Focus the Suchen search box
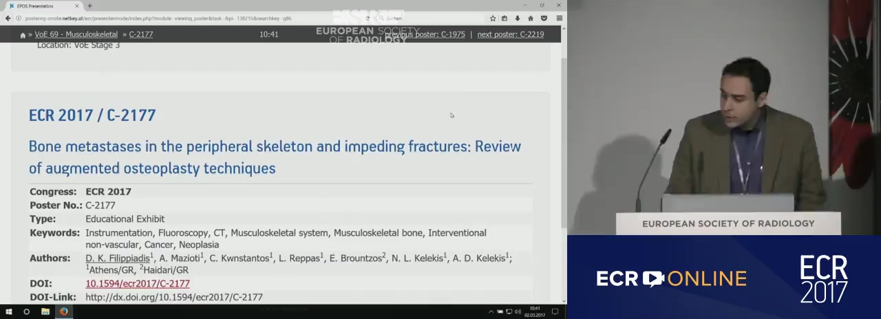 click(430, 19)
